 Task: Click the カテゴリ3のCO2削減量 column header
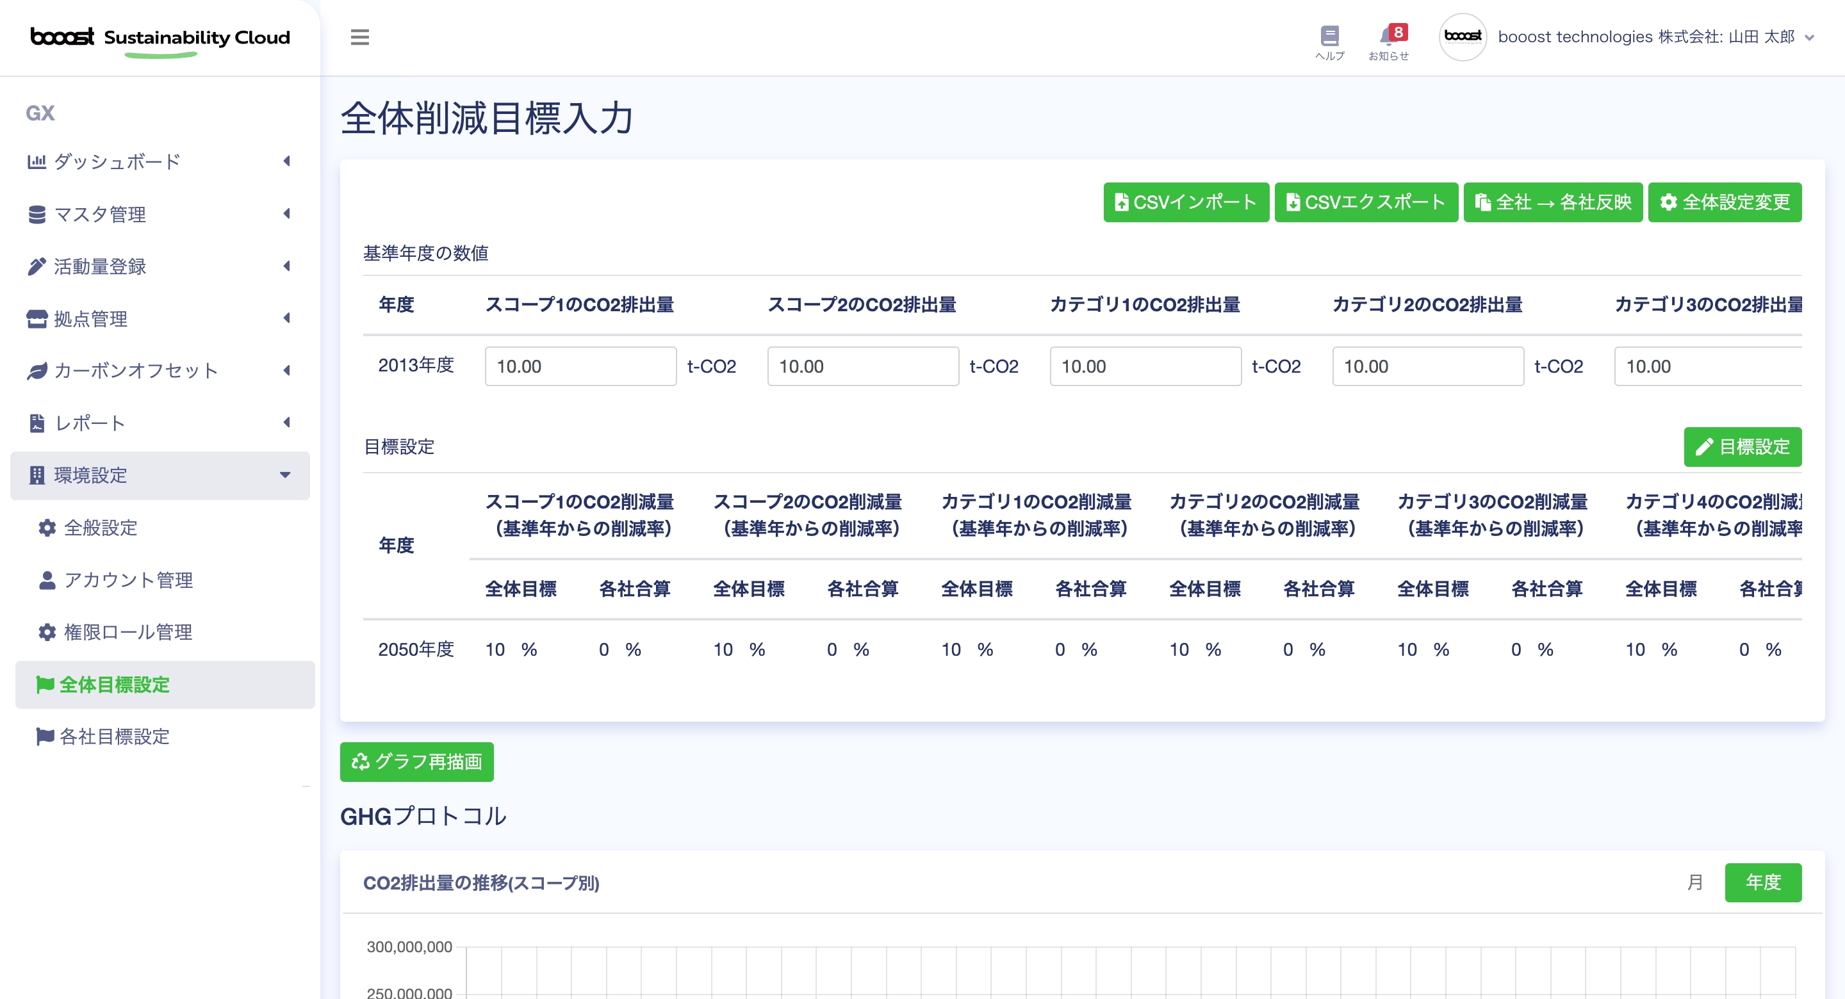[x=1493, y=515]
